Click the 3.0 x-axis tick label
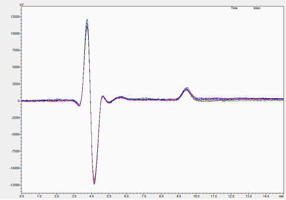286x200 pixels. pyautogui.click(x=74, y=196)
